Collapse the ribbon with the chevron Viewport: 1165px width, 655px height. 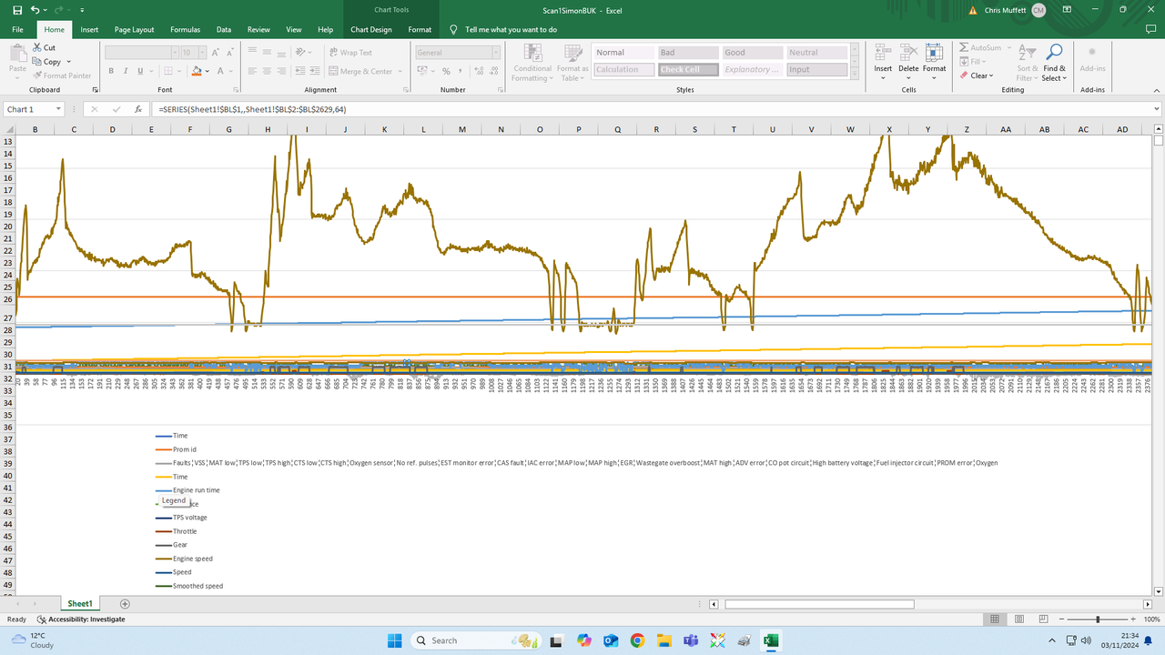click(1156, 91)
